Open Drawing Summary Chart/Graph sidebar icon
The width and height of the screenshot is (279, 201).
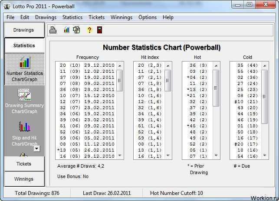point(25,101)
